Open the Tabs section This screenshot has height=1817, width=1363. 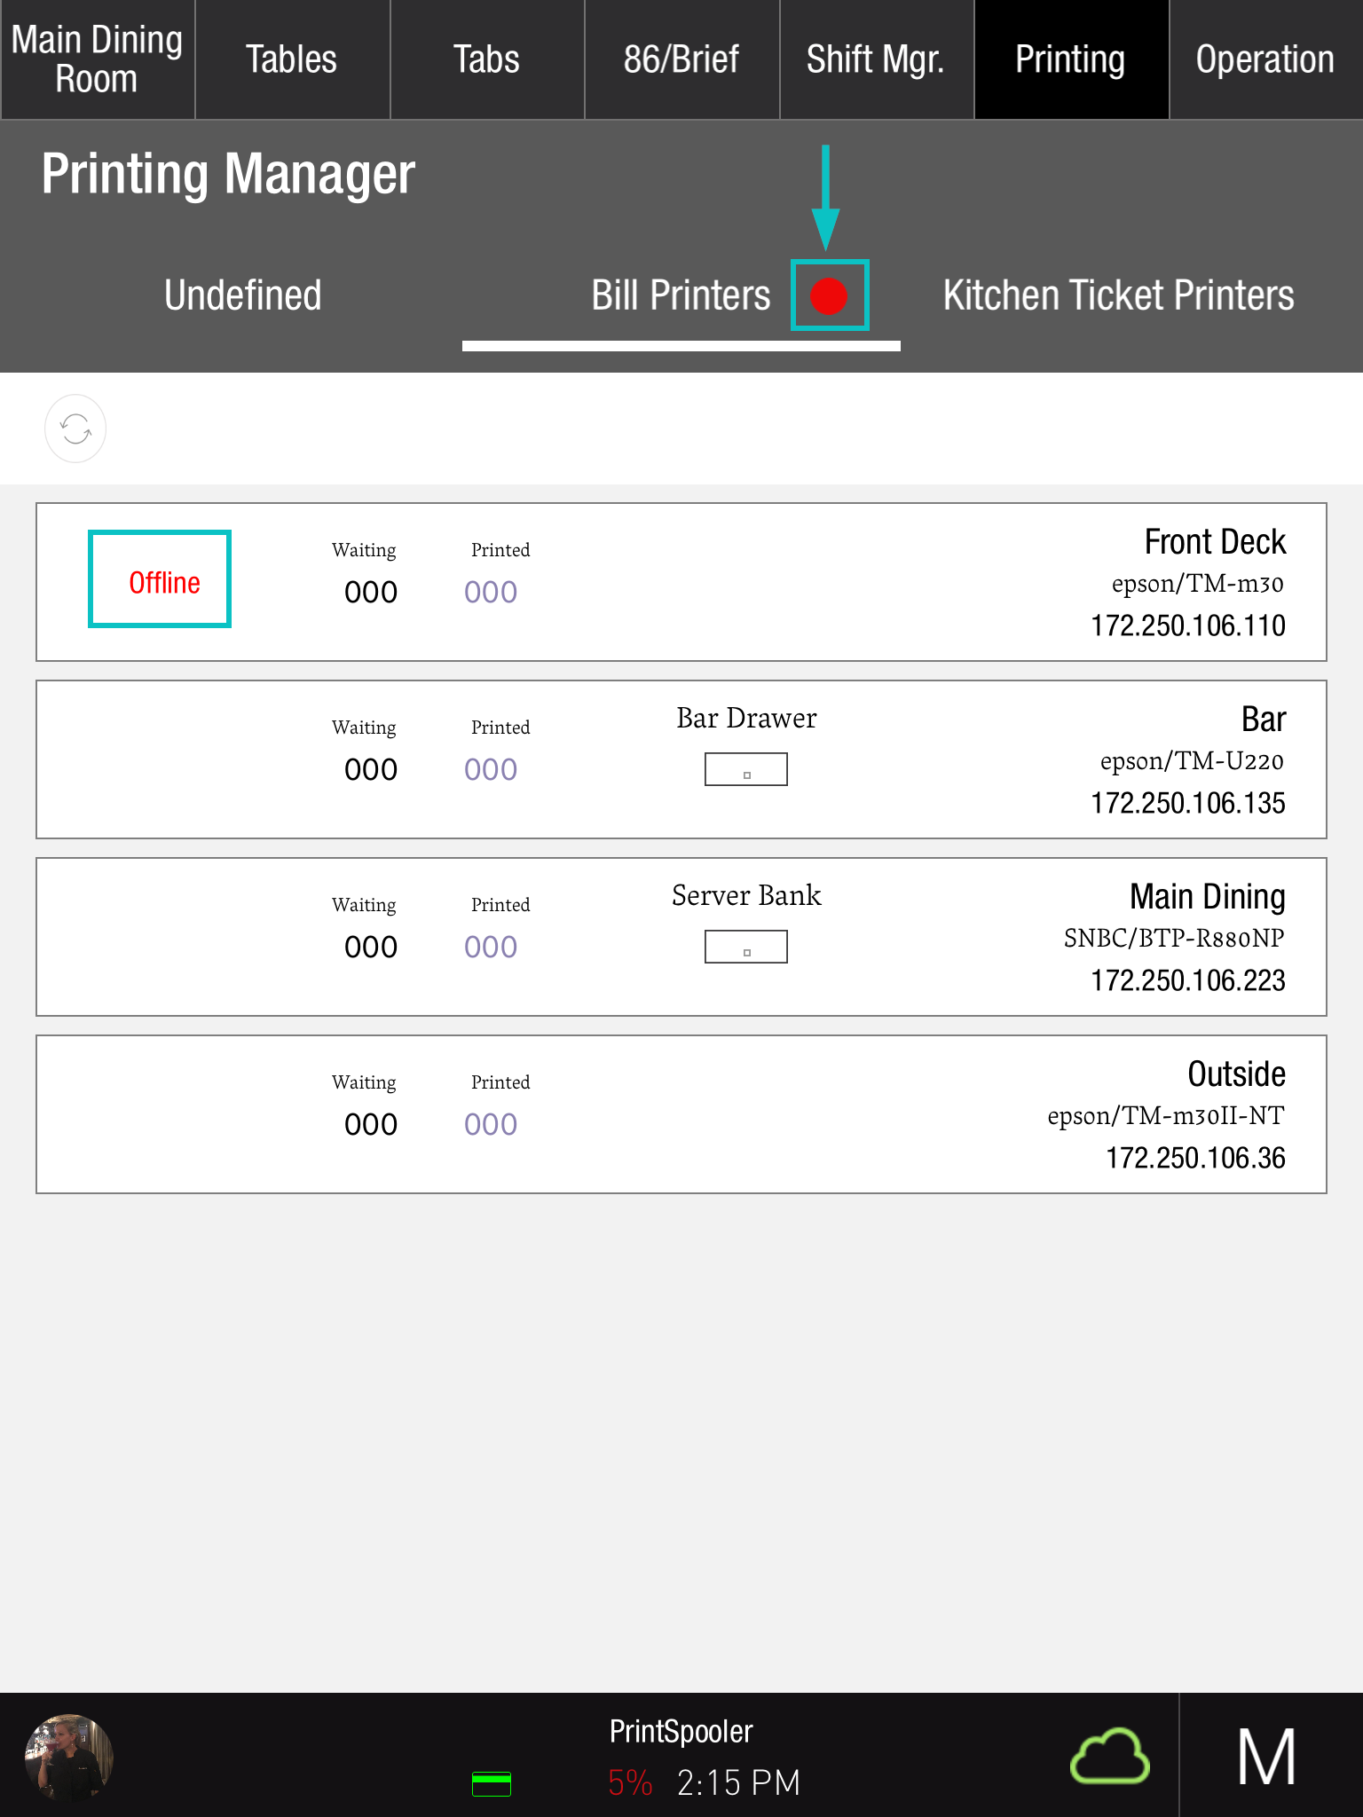click(486, 59)
